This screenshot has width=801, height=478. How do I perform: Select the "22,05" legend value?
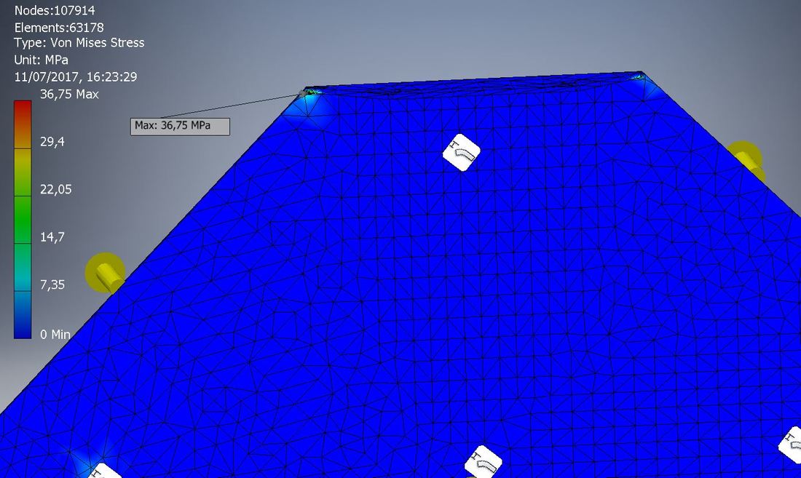(x=55, y=189)
